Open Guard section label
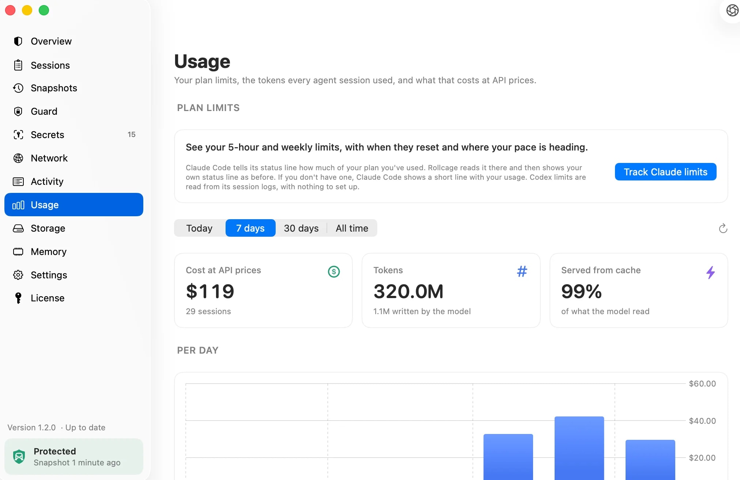The height and width of the screenshot is (480, 740). pos(44,111)
